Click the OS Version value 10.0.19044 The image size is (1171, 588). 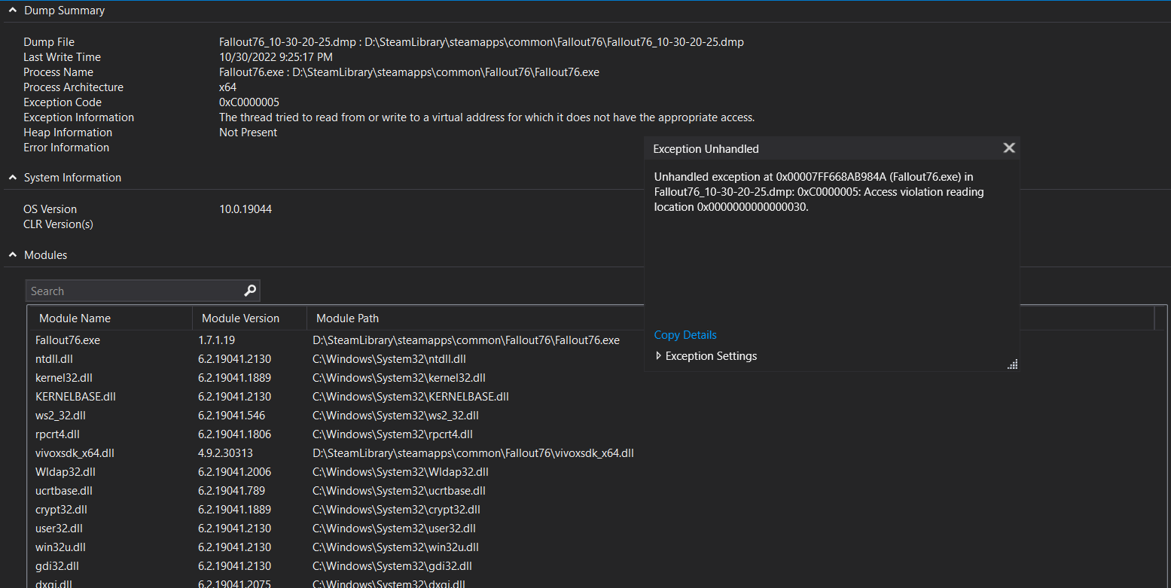245,209
